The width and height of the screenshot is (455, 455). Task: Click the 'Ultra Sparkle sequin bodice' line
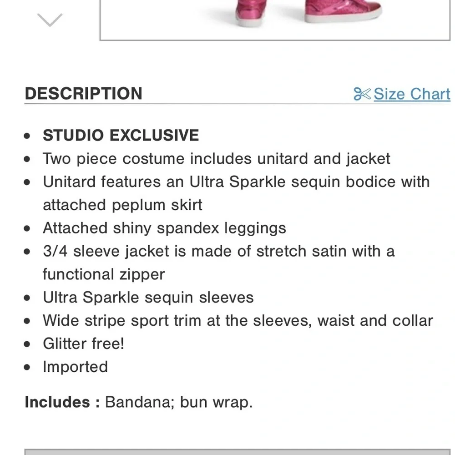[x=236, y=182]
